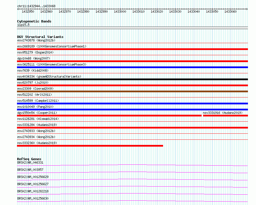Open variant nsv7639 (Kidd2008)
The width and height of the screenshot is (256, 205).
coord(33,70)
